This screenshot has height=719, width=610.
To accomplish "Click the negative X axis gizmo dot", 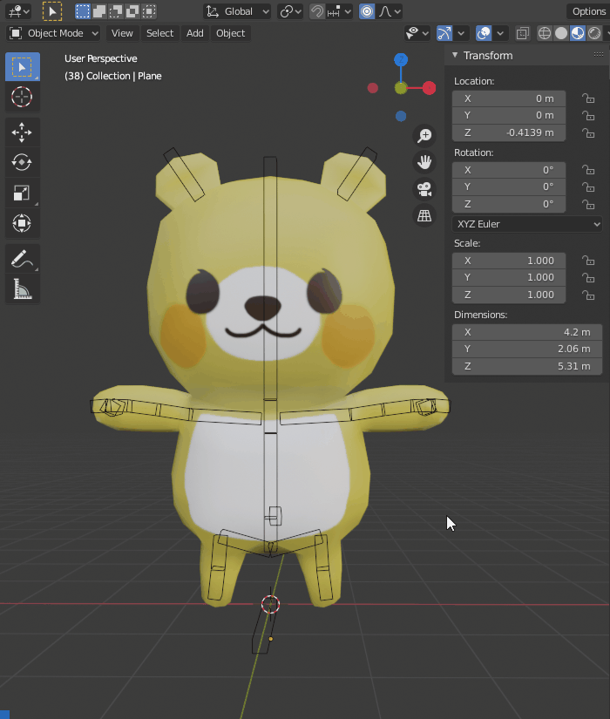I will pos(373,87).
